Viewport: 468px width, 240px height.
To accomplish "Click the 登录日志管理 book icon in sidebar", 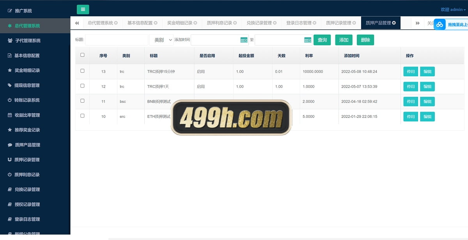I will click(x=10, y=219).
